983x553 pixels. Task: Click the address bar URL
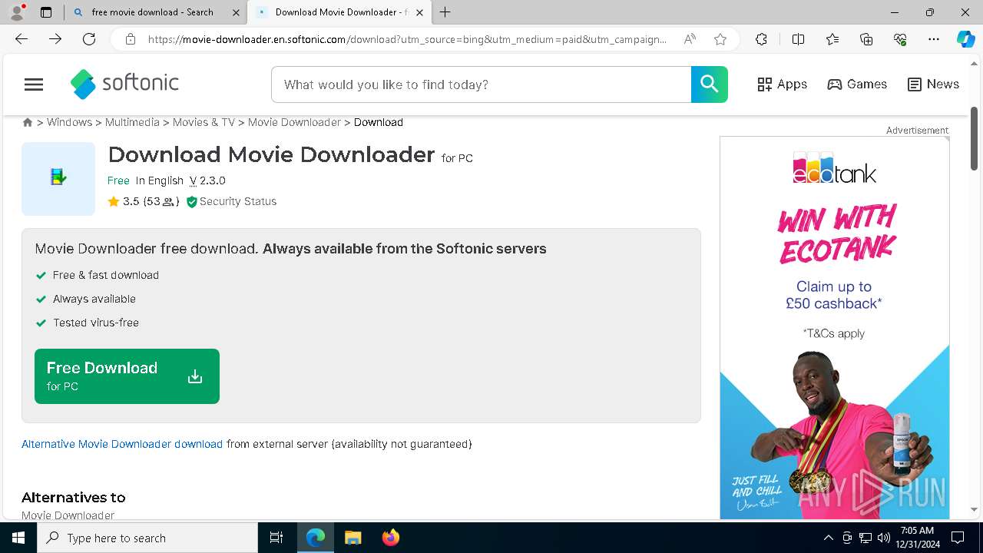(x=407, y=39)
